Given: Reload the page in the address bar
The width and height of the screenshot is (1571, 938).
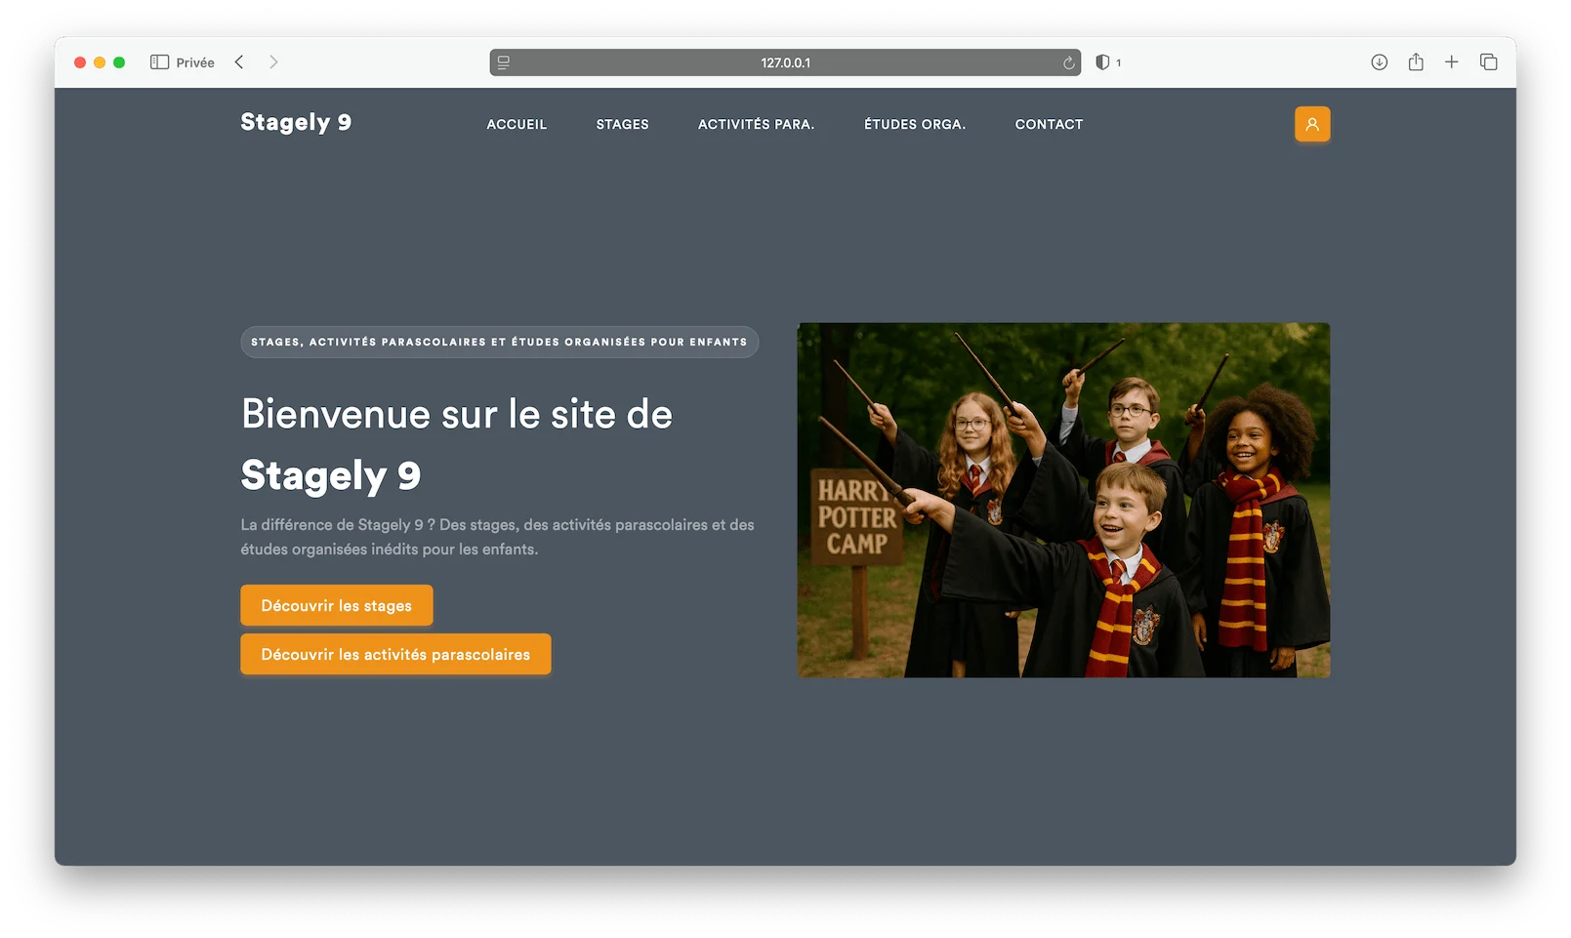Looking at the screenshot, I should click(1068, 62).
